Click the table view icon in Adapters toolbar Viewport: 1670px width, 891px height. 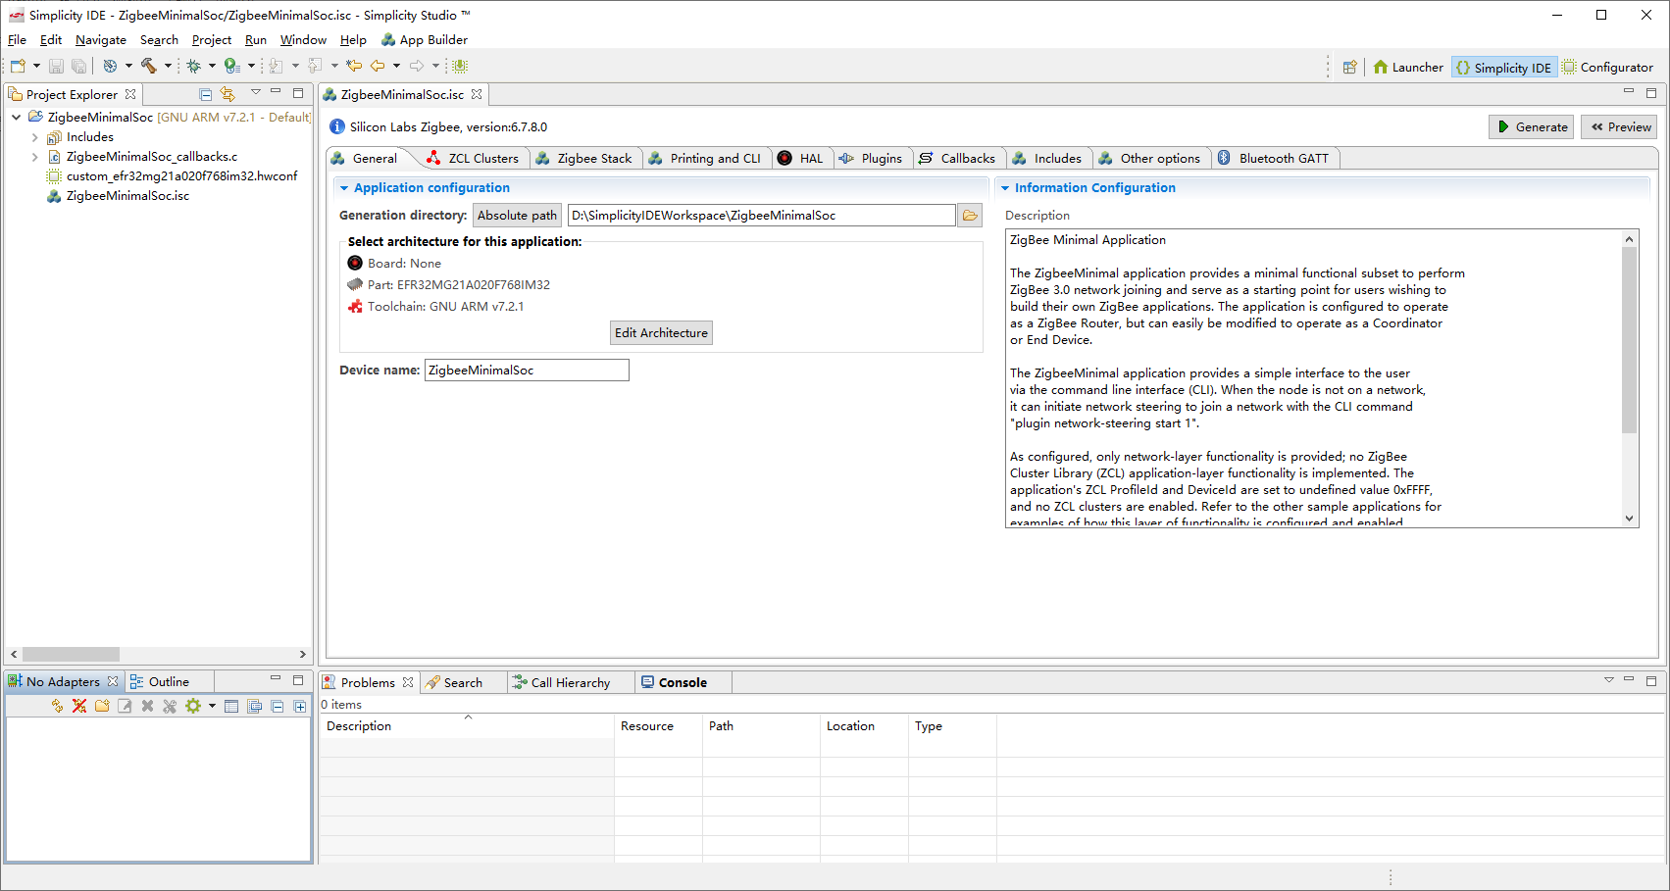231,706
